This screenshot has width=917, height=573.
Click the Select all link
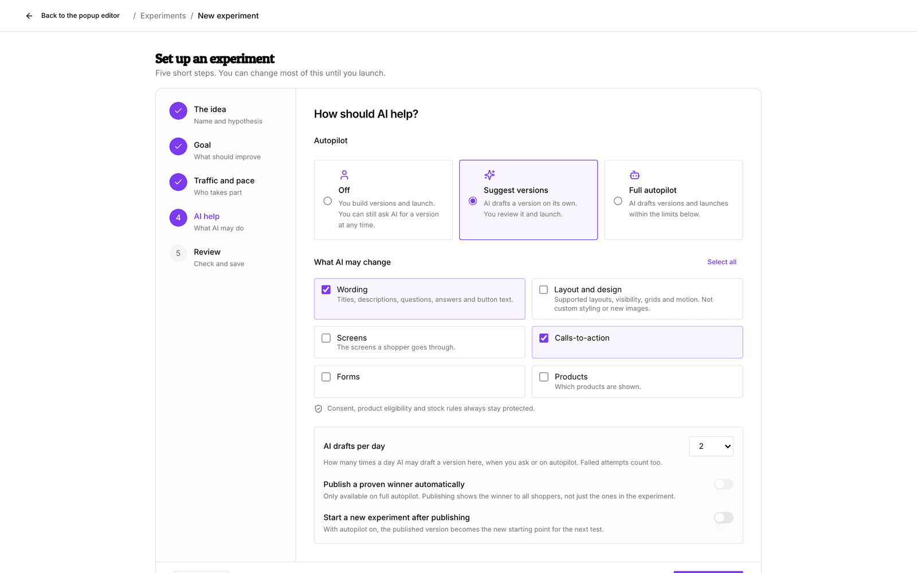pos(722,262)
